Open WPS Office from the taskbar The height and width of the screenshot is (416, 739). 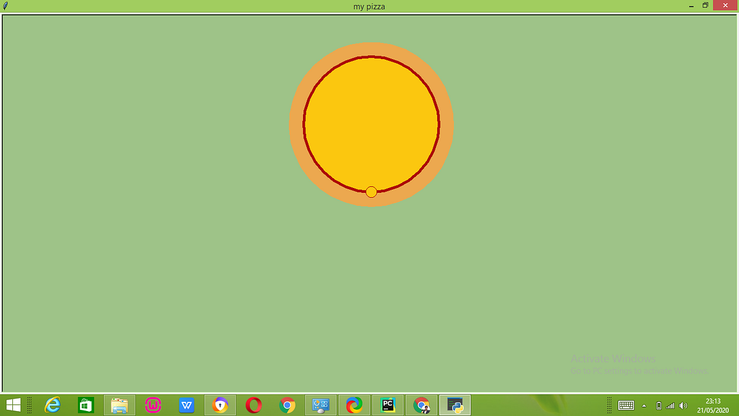coord(187,405)
